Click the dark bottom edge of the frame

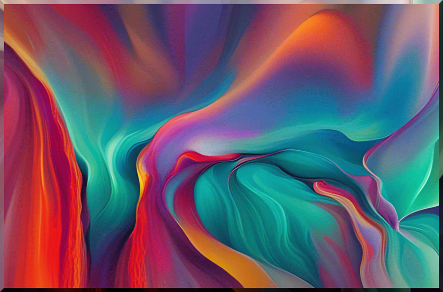click(221, 290)
